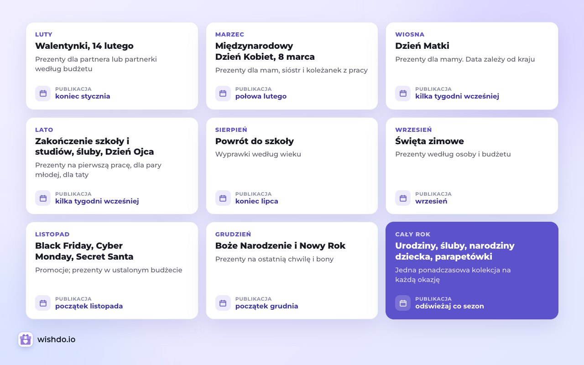This screenshot has width=584, height=365.
Task: Click kilka tygodni wcześniej in the Dzień Matki card
Action: 457,96
